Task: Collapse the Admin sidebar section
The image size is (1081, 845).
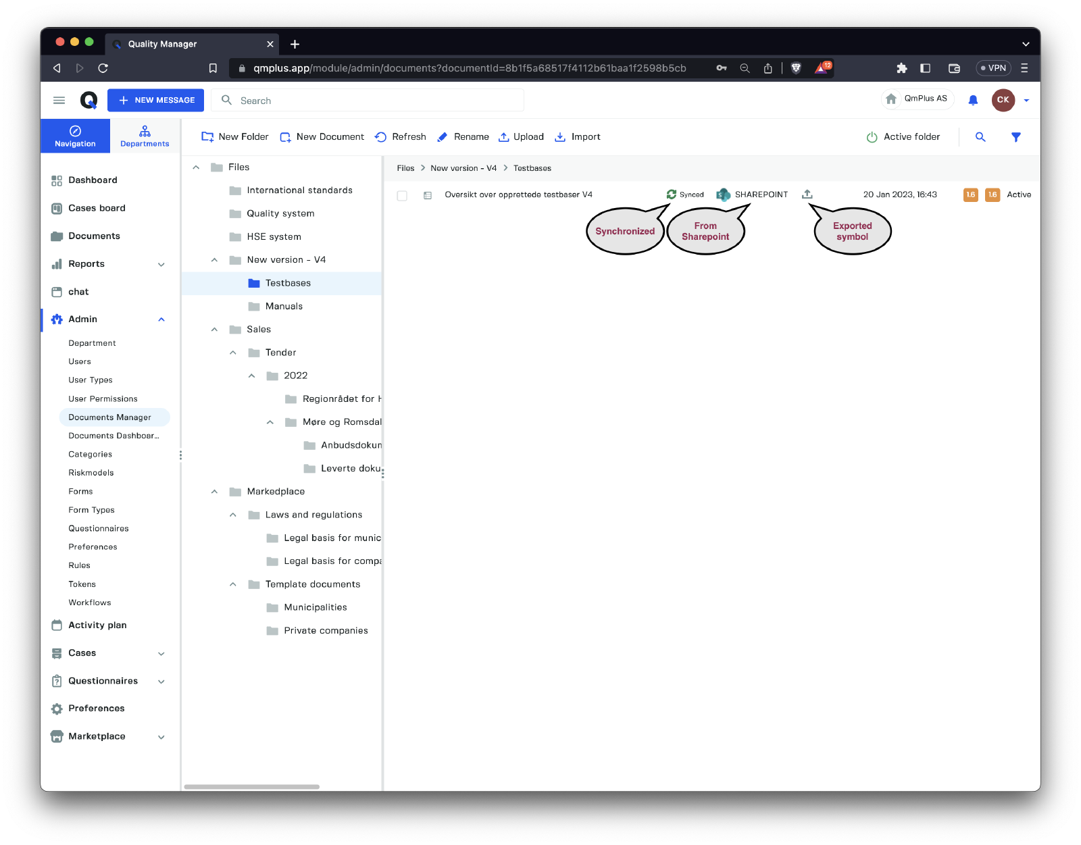Action: click(161, 319)
